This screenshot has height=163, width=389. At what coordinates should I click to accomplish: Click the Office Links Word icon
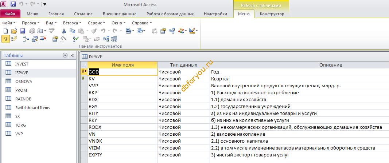(128, 31)
